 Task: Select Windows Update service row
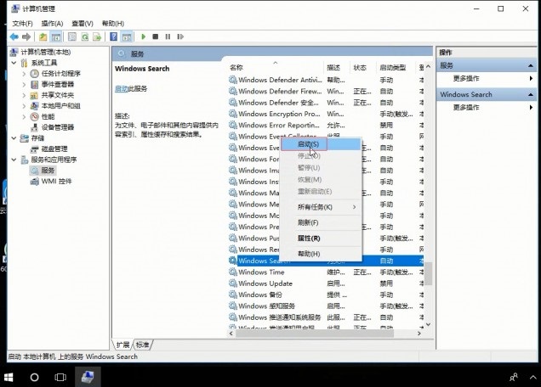pyautogui.click(x=325, y=283)
